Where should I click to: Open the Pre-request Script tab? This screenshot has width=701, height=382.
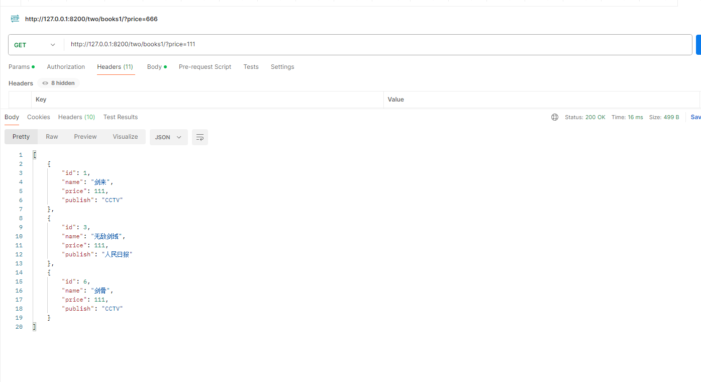(205, 67)
